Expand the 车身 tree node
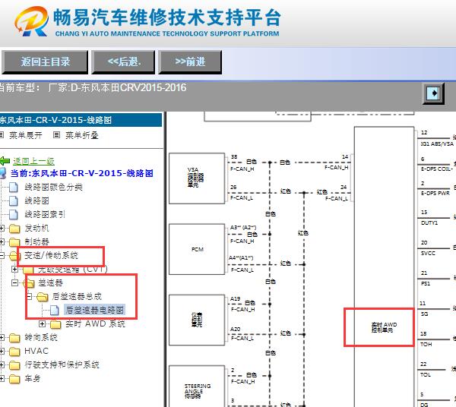456x407 pixels. [x=2, y=378]
